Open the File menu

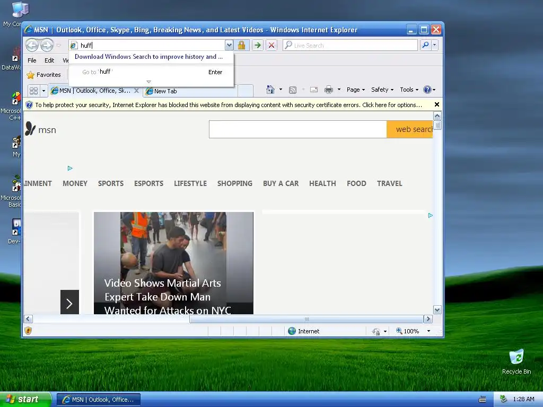point(32,60)
